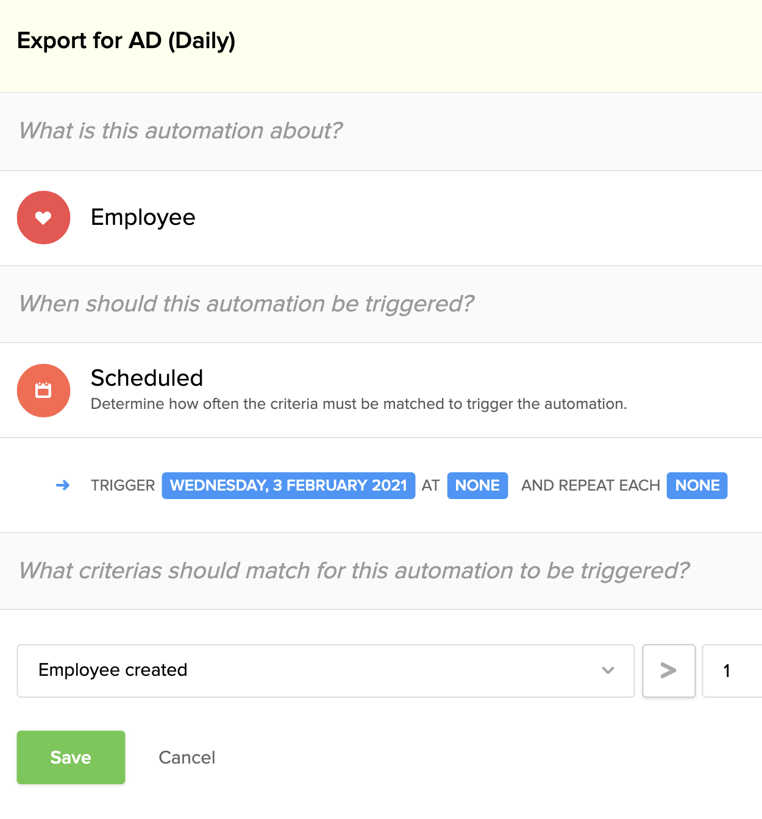Click the blue arrow beside TRIGGER
The width and height of the screenshot is (762, 819).
[x=63, y=486]
